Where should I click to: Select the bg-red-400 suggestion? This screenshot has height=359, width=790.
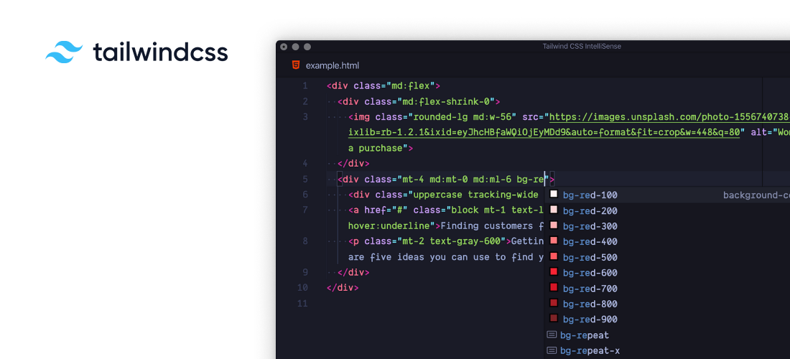[667, 242]
